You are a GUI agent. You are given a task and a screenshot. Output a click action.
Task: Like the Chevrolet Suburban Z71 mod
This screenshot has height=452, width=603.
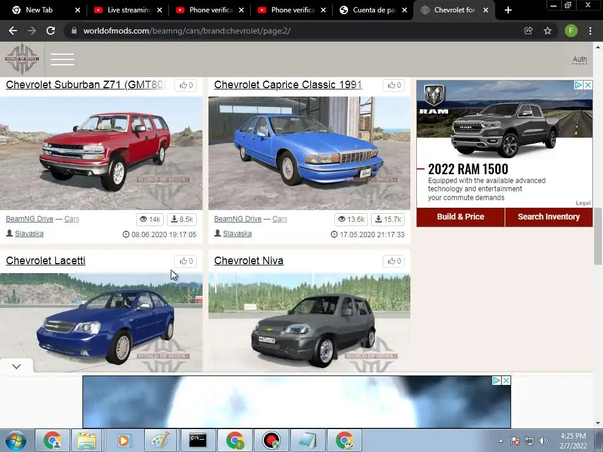pos(185,85)
